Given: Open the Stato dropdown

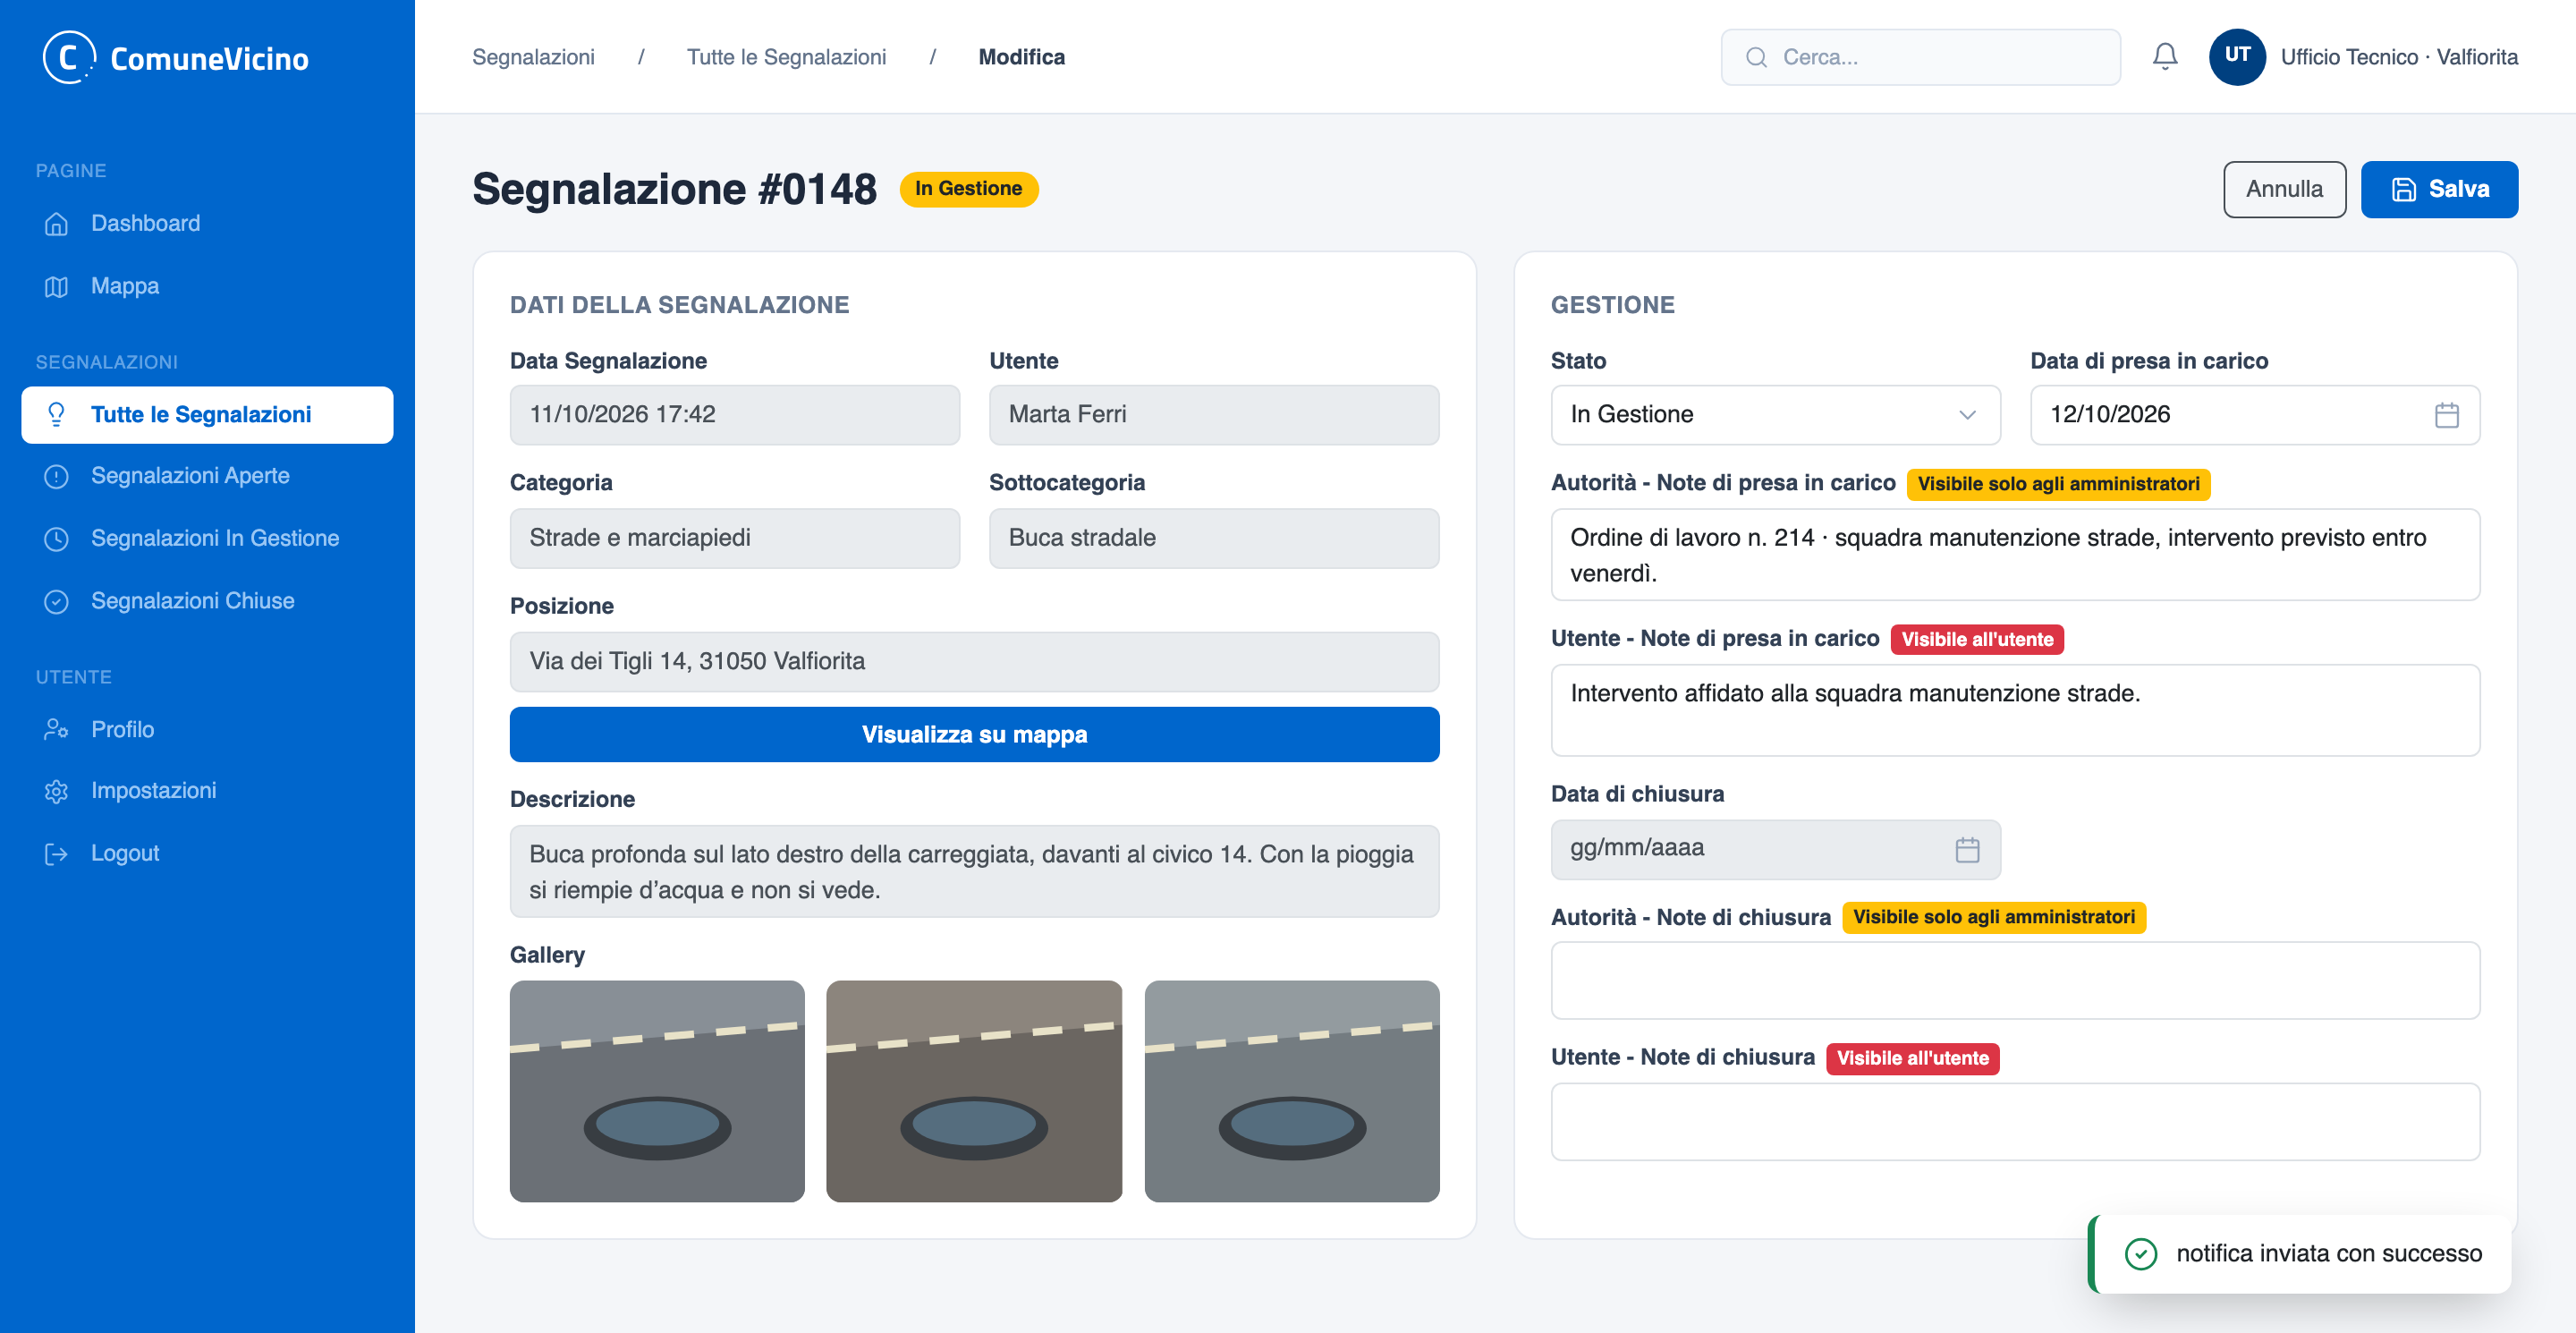Looking at the screenshot, I should point(1775,415).
